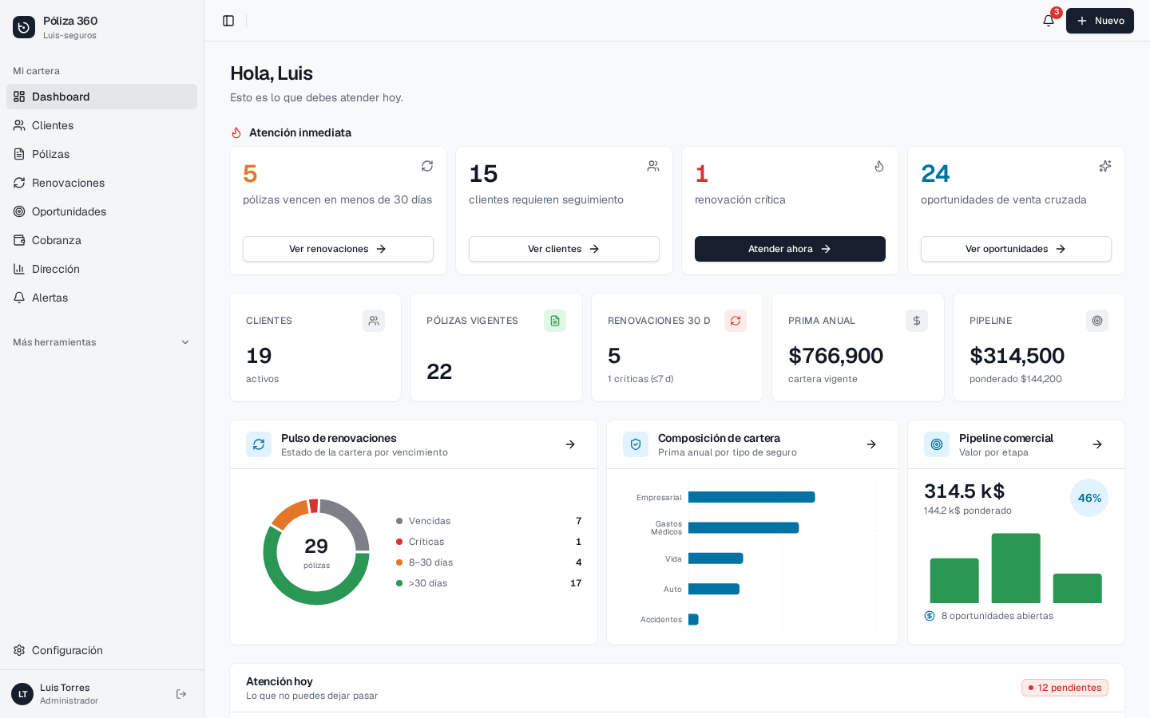1150x718 pixels.
Task: Click the Prima anual dollar icon
Action: [x=917, y=321]
